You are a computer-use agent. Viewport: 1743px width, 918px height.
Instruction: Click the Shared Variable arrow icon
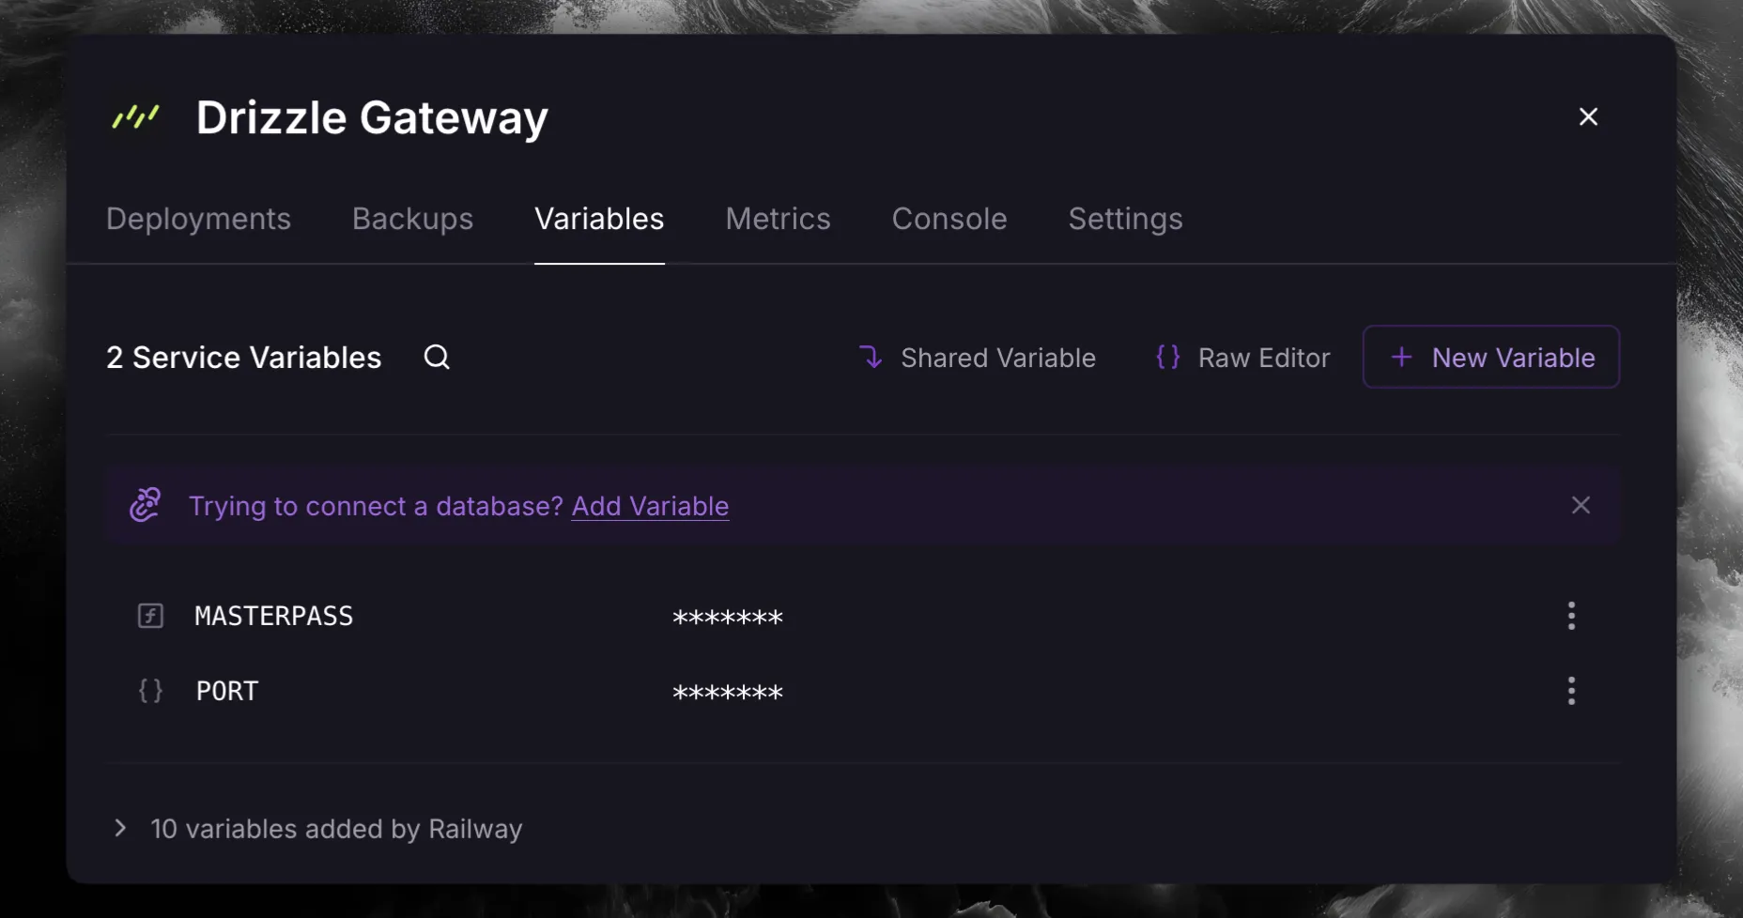tap(871, 357)
